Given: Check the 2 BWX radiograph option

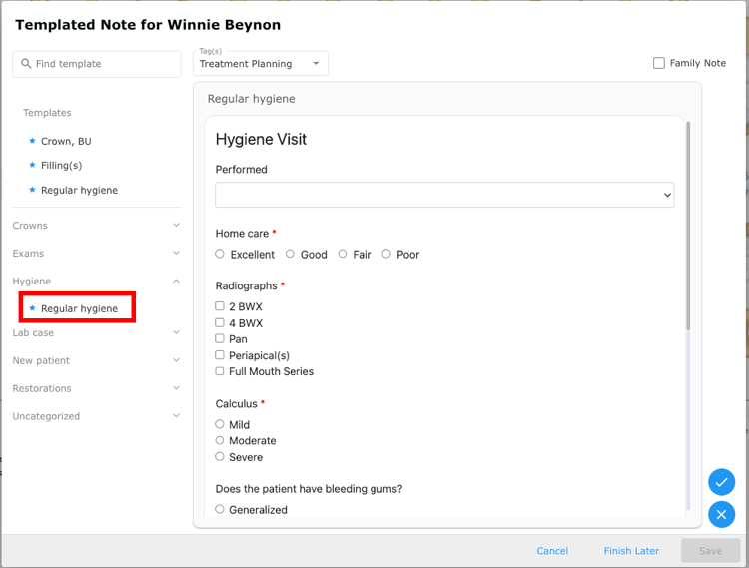Looking at the screenshot, I should (220, 305).
